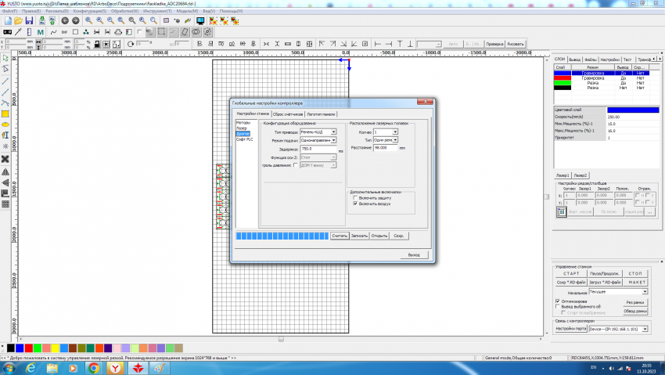Click the Open folder icon in toolbar
Viewport: 665px width, 375px height.
pos(17,21)
